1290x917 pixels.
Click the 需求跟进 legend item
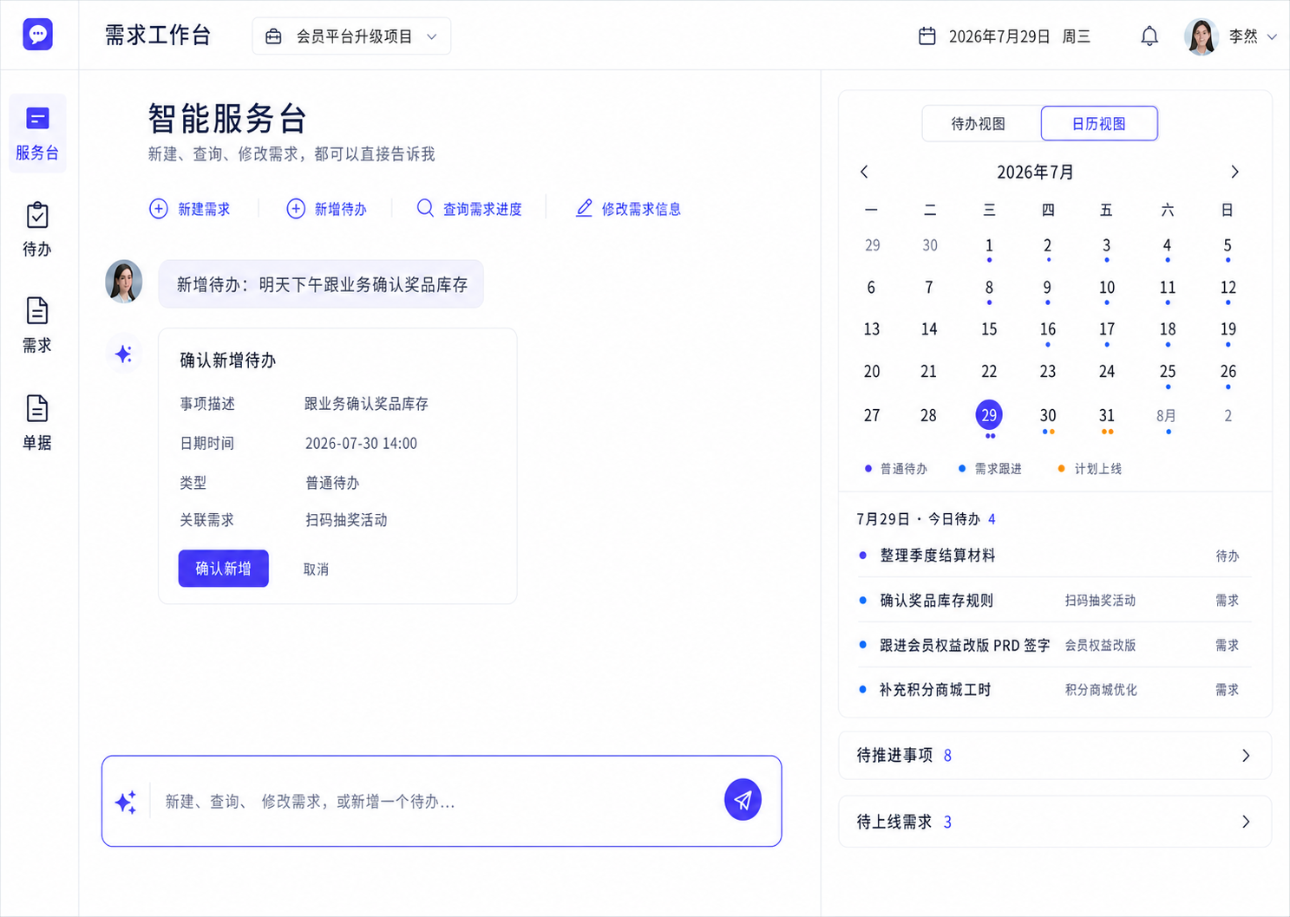[x=990, y=469]
